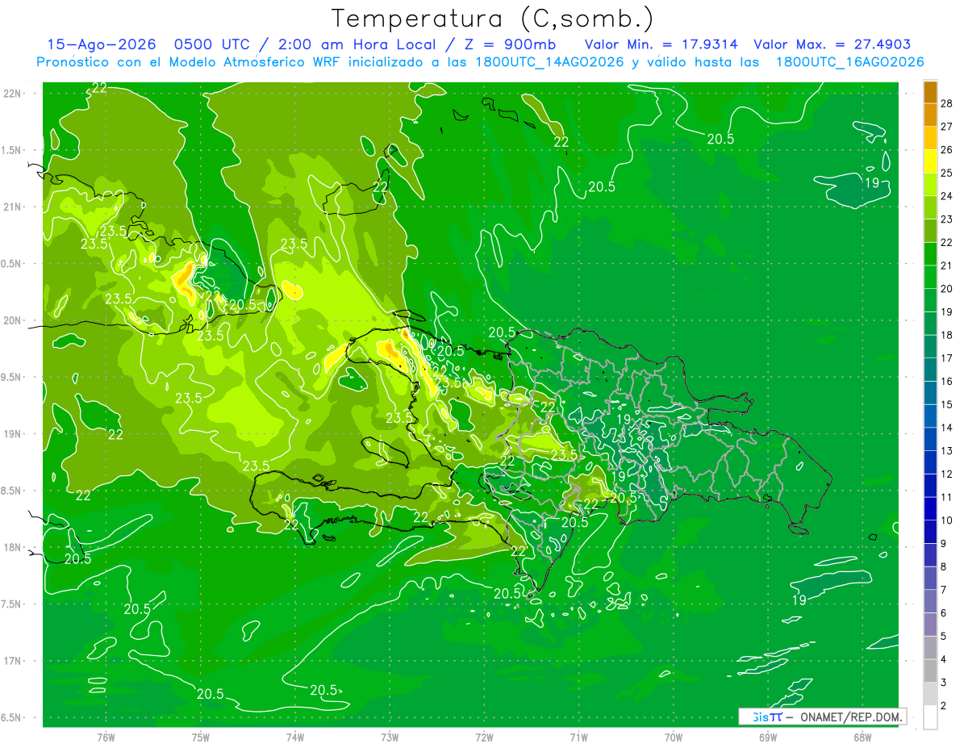Click the "19N" latitude axis label
Viewport: 968px width, 748px height.
(13, 433)
